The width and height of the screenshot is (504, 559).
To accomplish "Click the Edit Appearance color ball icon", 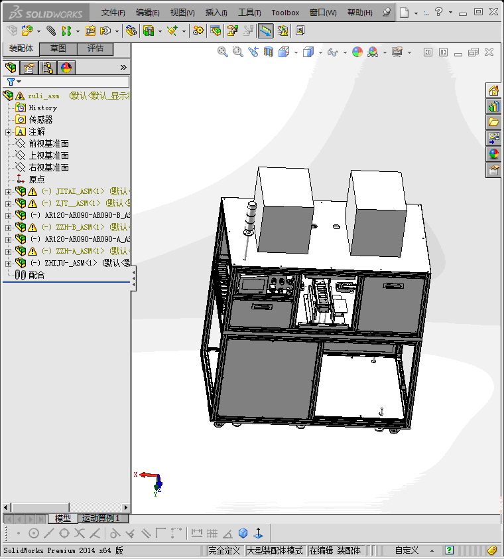I will point(357,52).
